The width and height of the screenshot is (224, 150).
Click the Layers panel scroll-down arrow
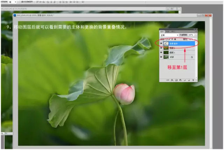196,77
